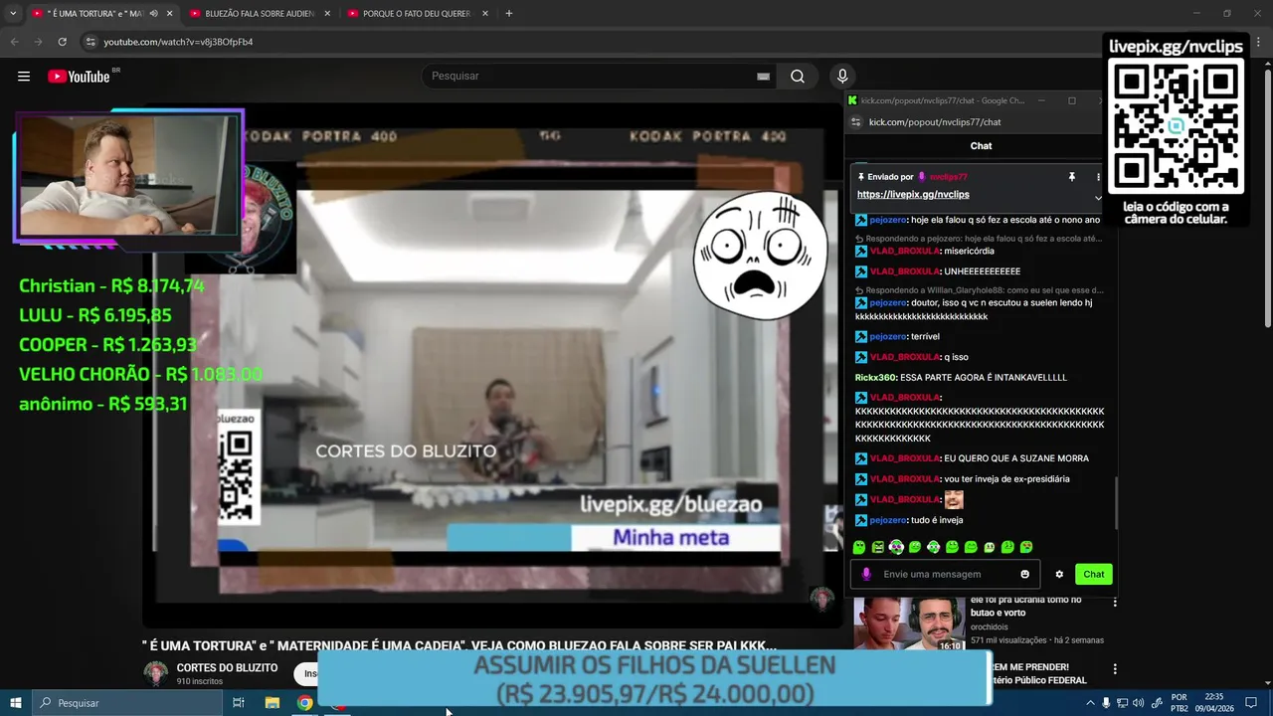Click the youtube.com address bar
The image size is (1273, 716).
pos(587,42)
